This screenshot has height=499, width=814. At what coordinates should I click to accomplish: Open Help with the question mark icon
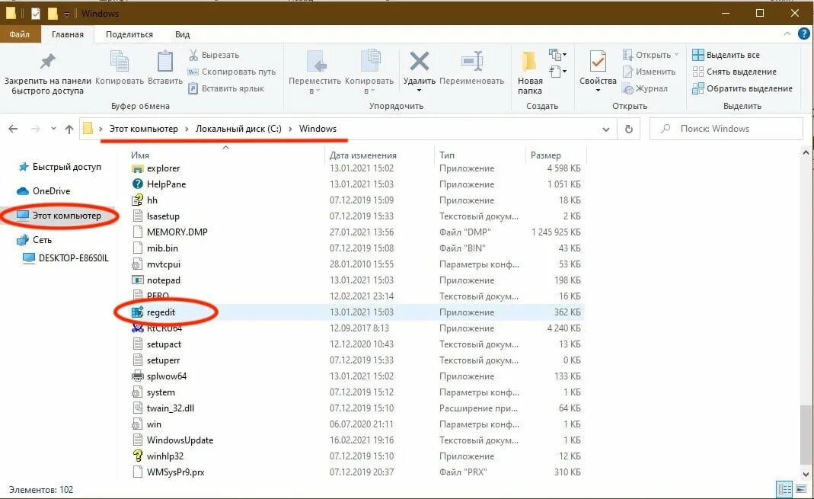coord(803,34)
